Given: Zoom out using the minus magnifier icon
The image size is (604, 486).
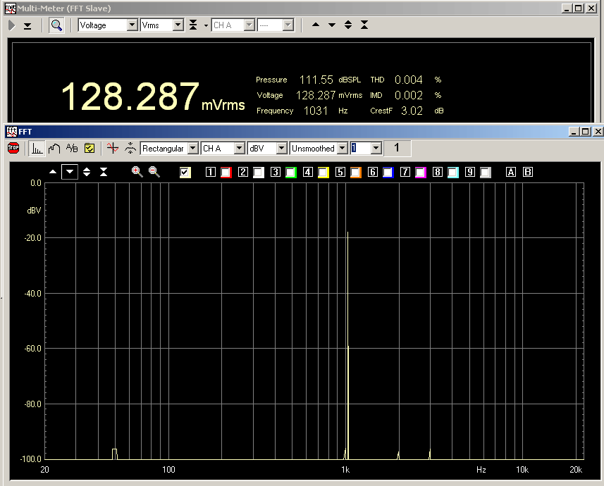Looking at the screenshot, I should click(x=154, y=172).
